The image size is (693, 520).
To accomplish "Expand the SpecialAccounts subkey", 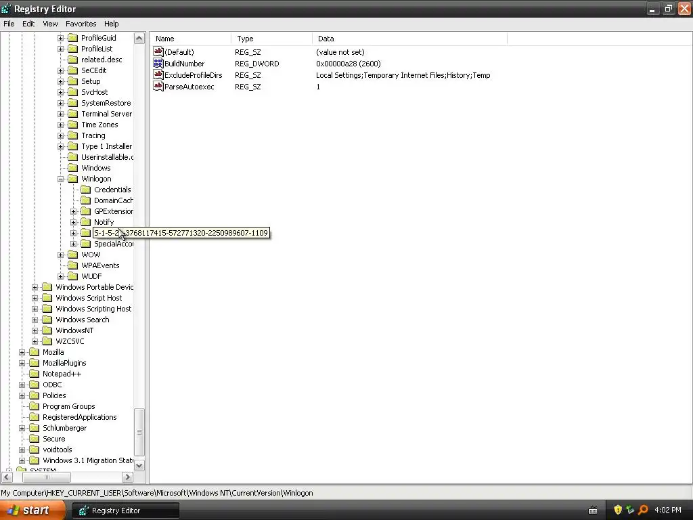I will click(73, 244).
